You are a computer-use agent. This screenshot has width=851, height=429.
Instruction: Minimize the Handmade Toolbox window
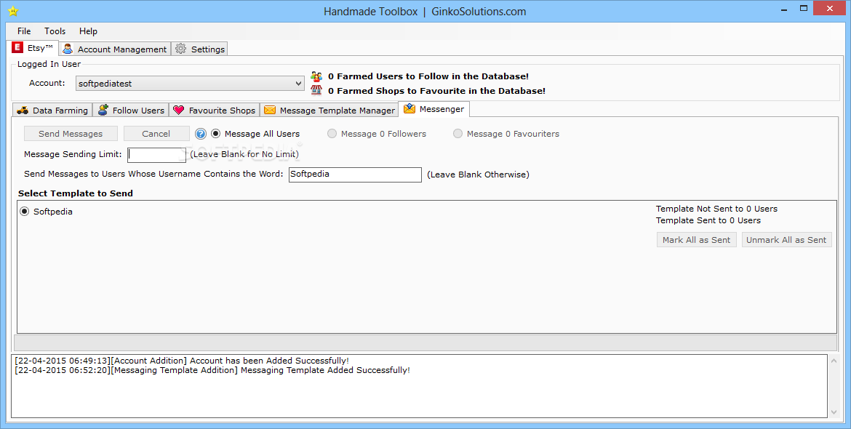coord(784,9)
